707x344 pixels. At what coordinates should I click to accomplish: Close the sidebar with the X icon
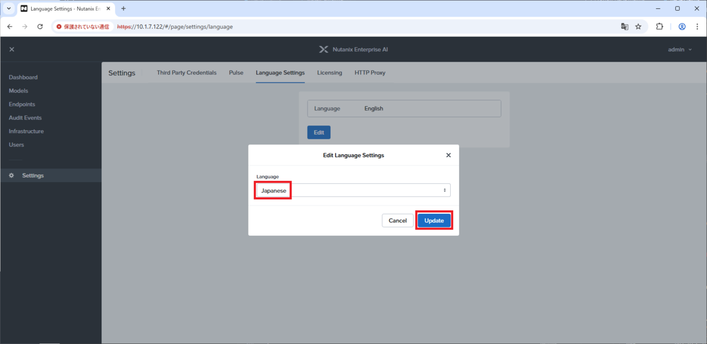(x=12, y=49)
